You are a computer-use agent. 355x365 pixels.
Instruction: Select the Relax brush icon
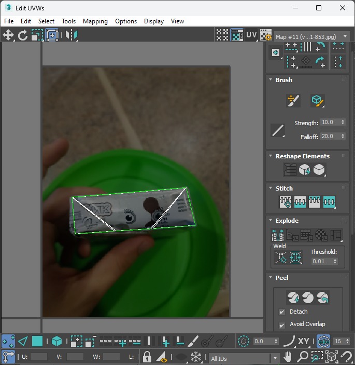point(318,101)
